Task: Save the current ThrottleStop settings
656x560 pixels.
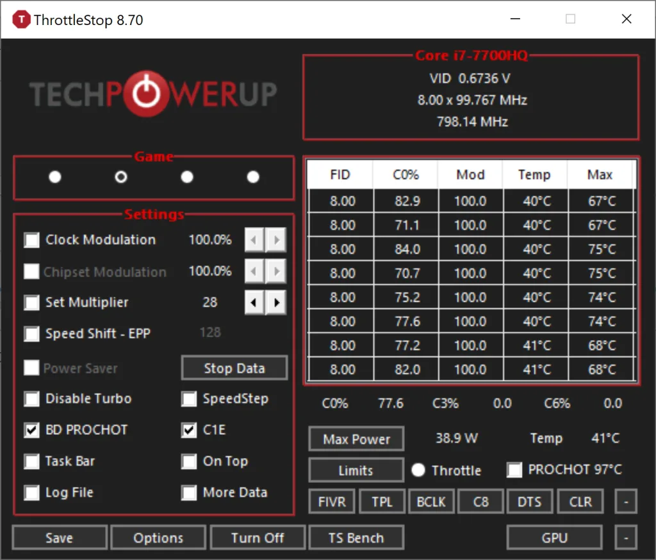Action: [59, 538]
